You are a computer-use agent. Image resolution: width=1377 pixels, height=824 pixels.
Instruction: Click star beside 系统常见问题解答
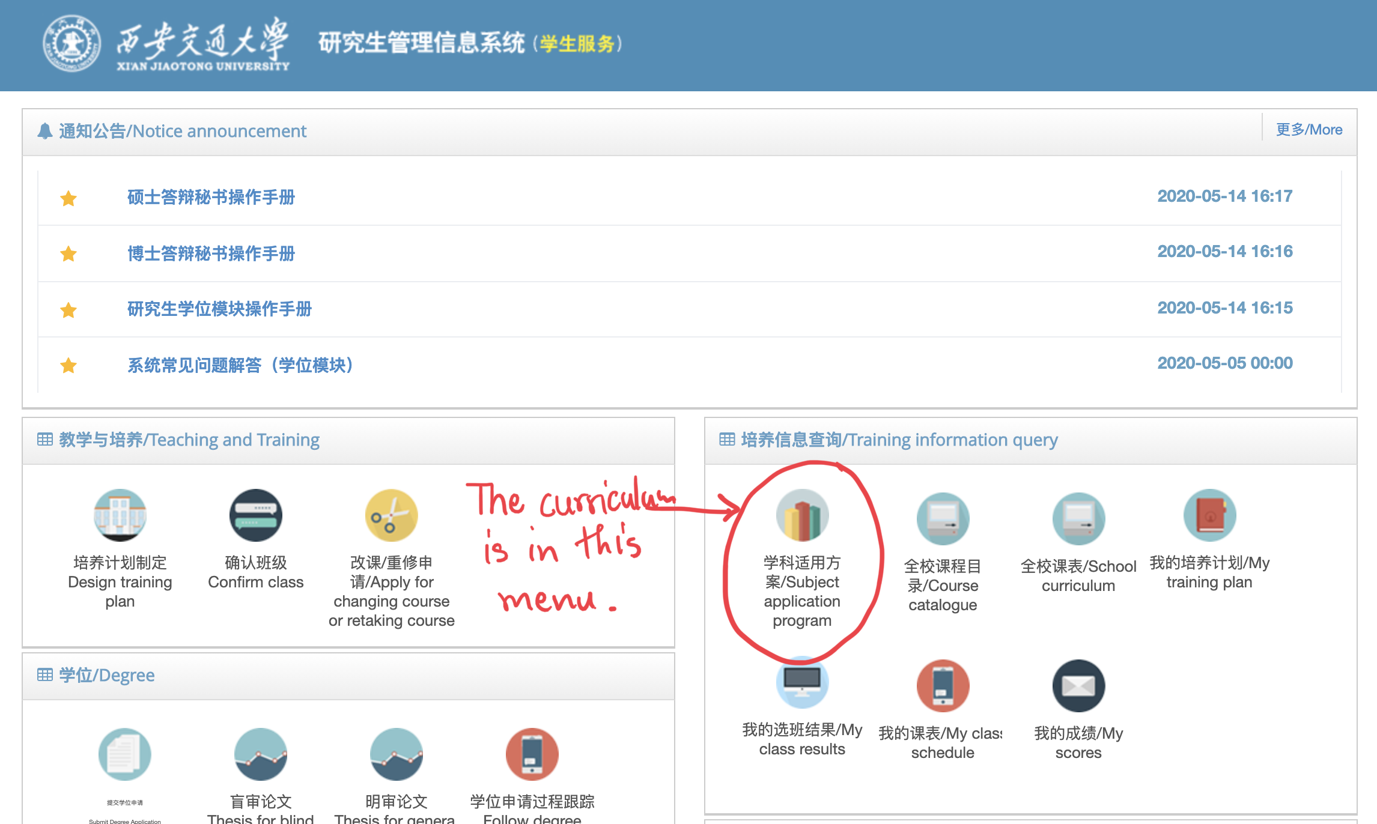click(68, 365)
